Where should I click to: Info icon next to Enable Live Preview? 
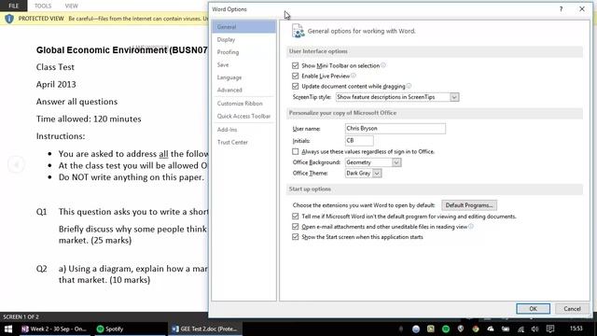tap(354, 76)
